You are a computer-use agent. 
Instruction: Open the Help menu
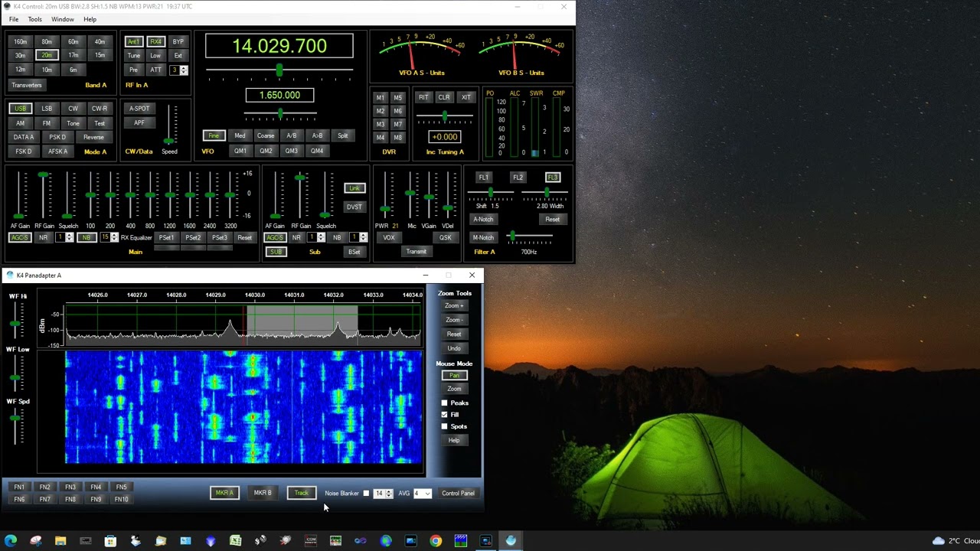point(90,19)
